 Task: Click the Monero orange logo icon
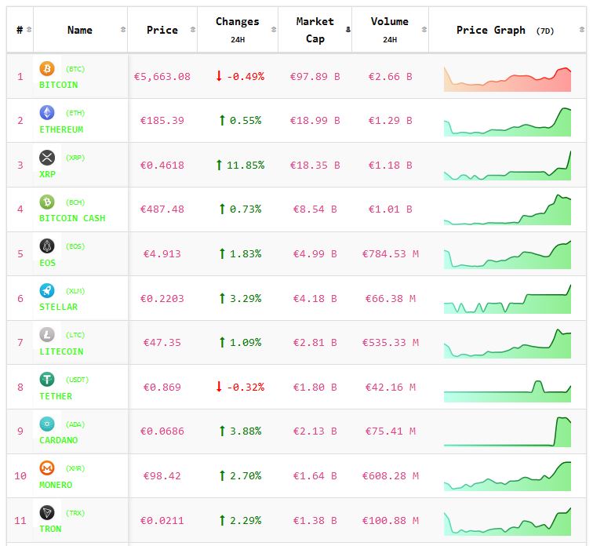coord(47,468)
